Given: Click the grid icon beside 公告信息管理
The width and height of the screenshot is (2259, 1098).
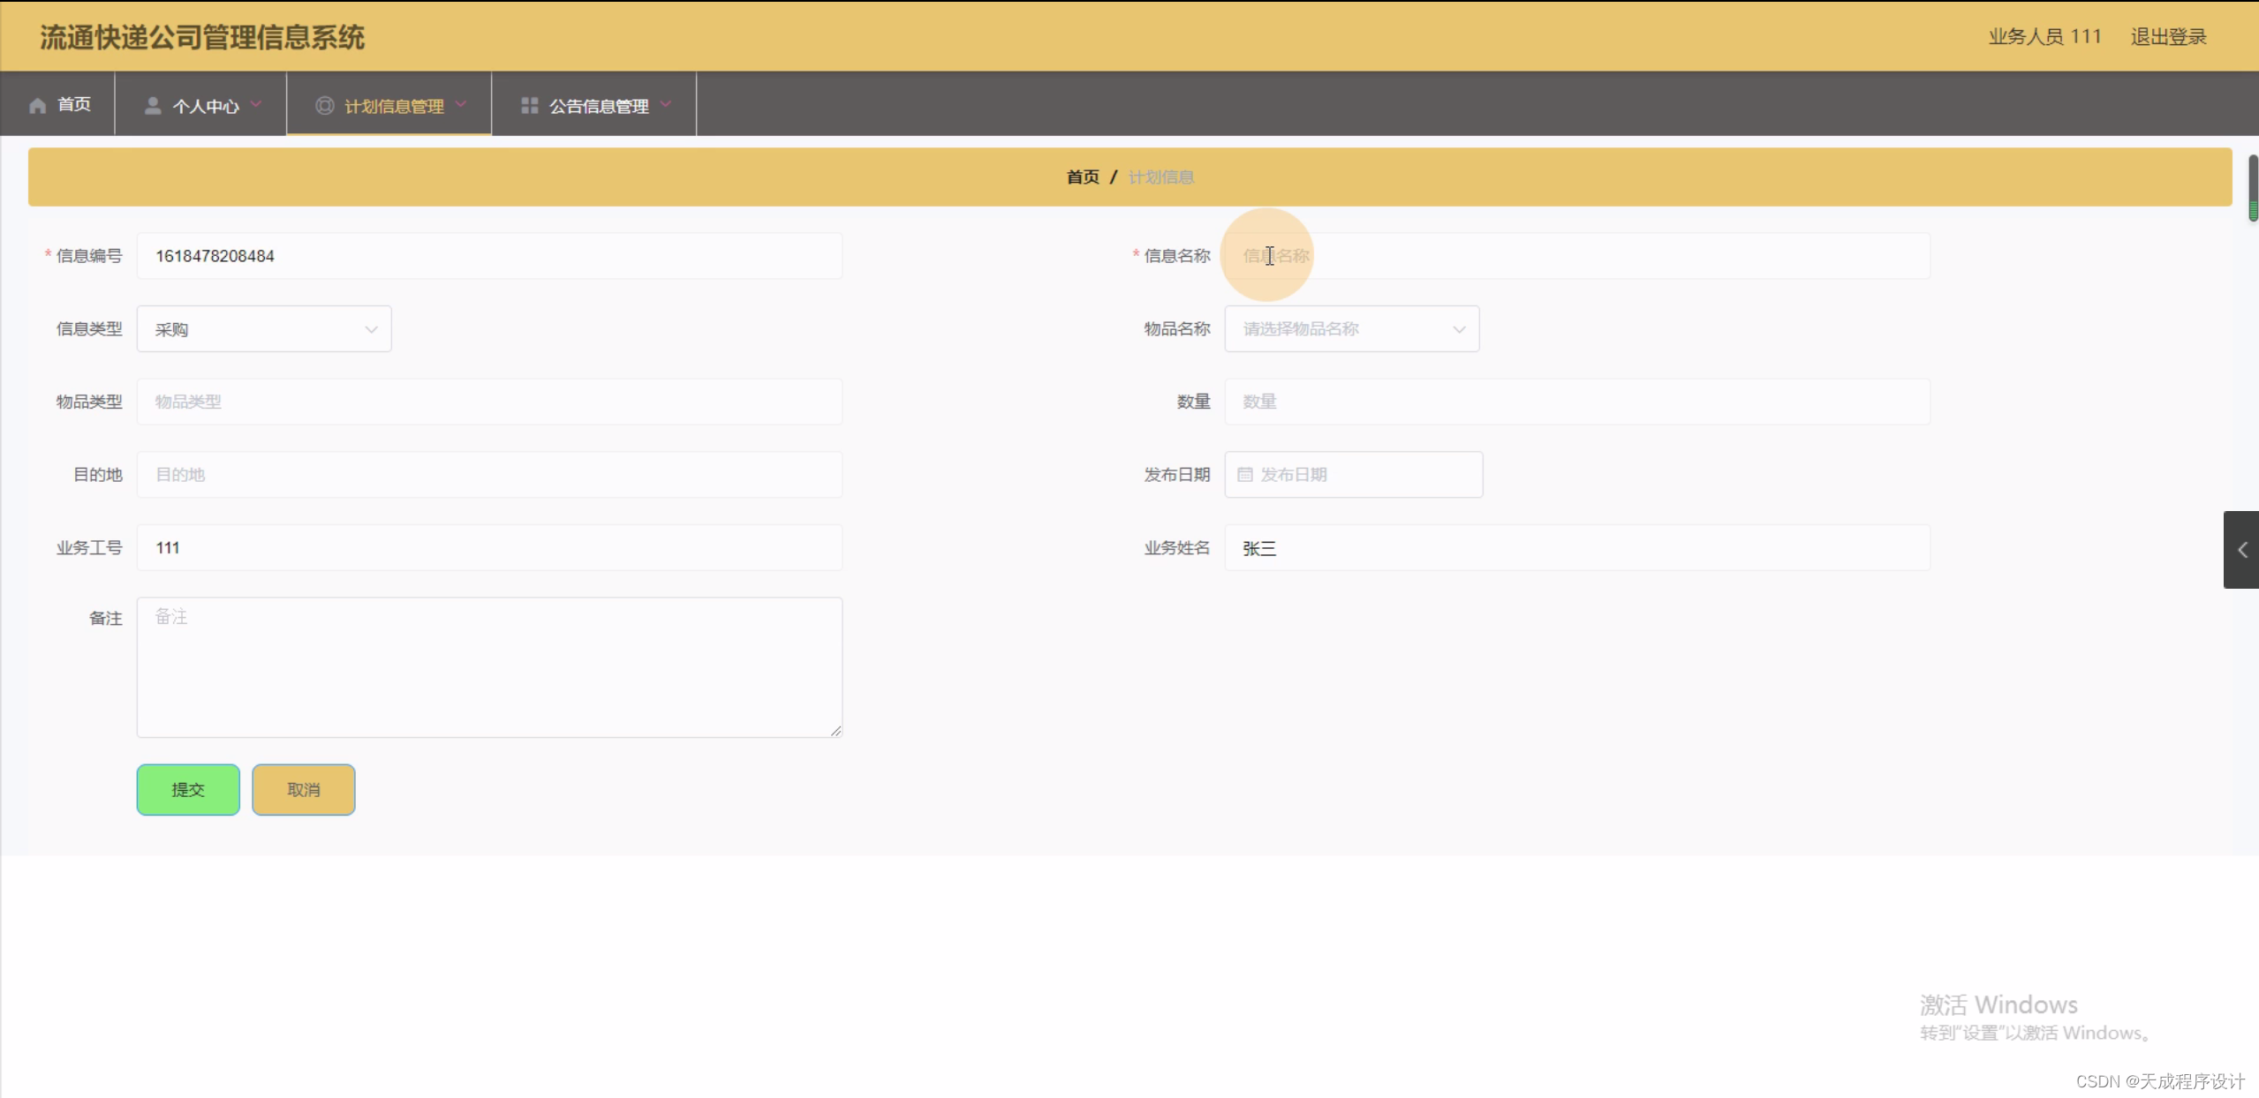Looking at the screenshot, I should pyautogui.click(x=531, y=104).
